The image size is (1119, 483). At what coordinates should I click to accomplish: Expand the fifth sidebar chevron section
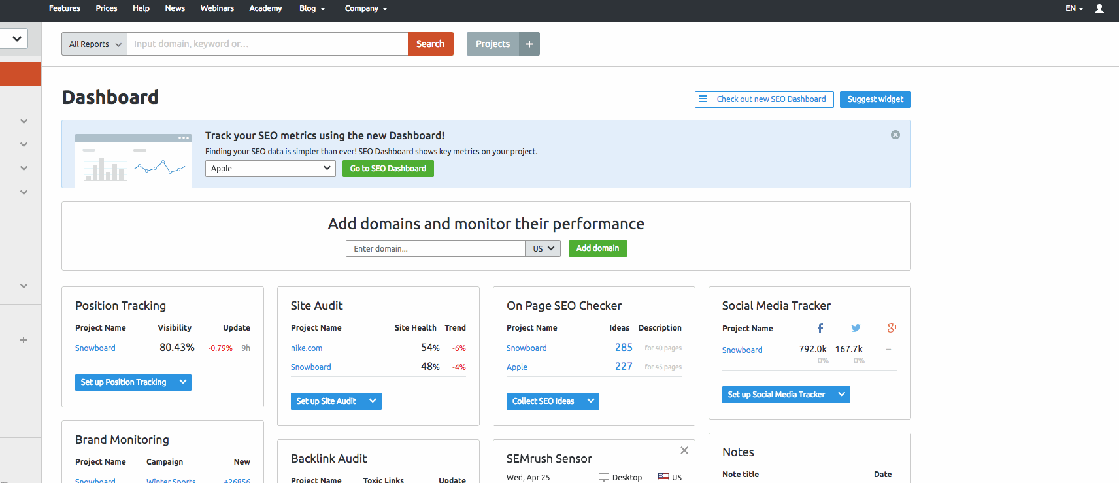point(24,286)
